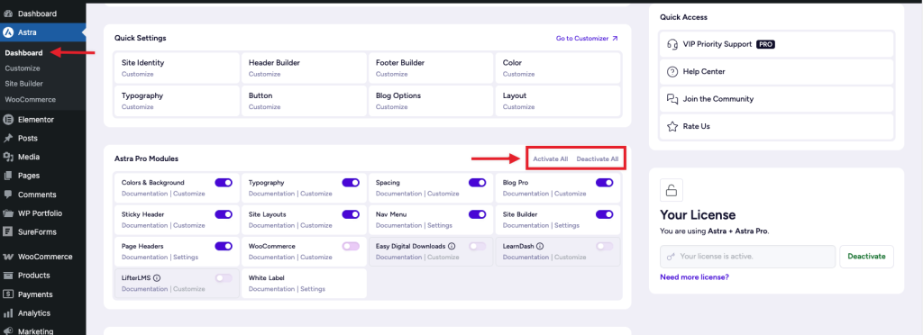Viewport: 923px width, 335px height.
Task: Open Customize link for Site Layouts
Action: point(316,225)
